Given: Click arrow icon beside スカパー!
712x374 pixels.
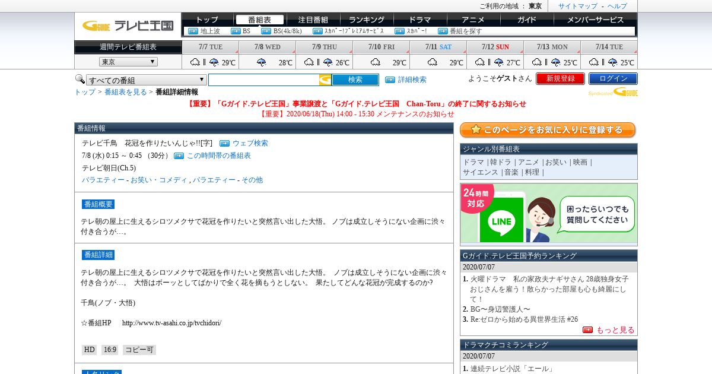Looking at the screenshot, I should 399,31.
